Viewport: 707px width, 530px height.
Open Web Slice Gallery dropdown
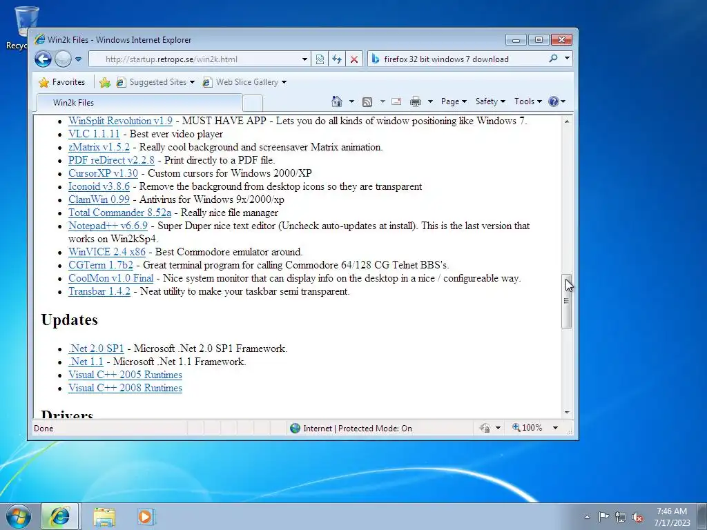245,82
